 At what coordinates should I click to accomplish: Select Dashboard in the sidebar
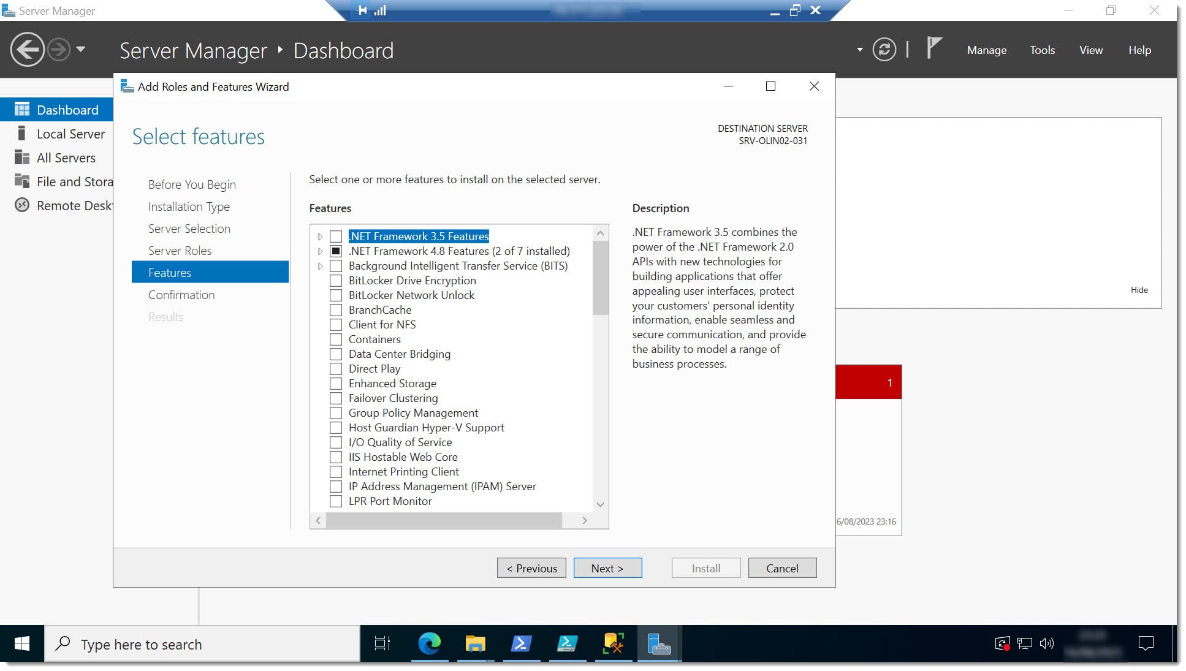coord(56,110)
